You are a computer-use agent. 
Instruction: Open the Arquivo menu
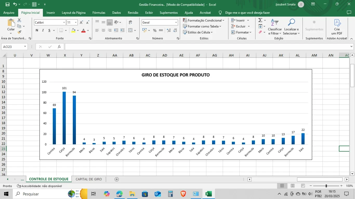point(9,12)
